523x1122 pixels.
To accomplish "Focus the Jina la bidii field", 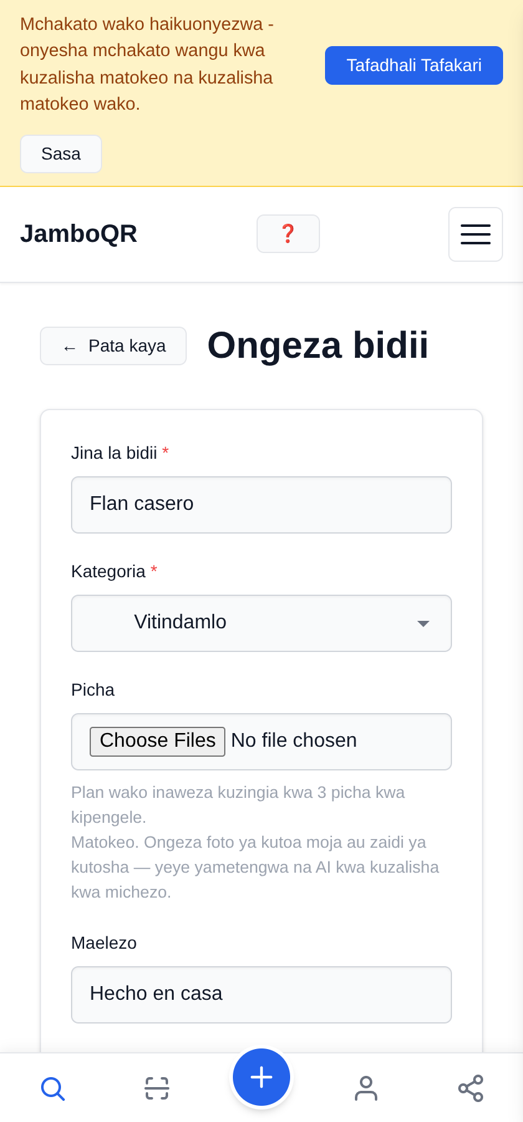I will 261,505.
